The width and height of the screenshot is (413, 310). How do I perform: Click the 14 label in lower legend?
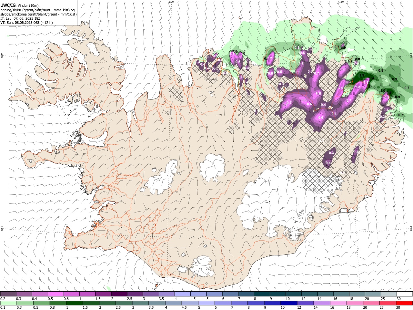[316, 307]
